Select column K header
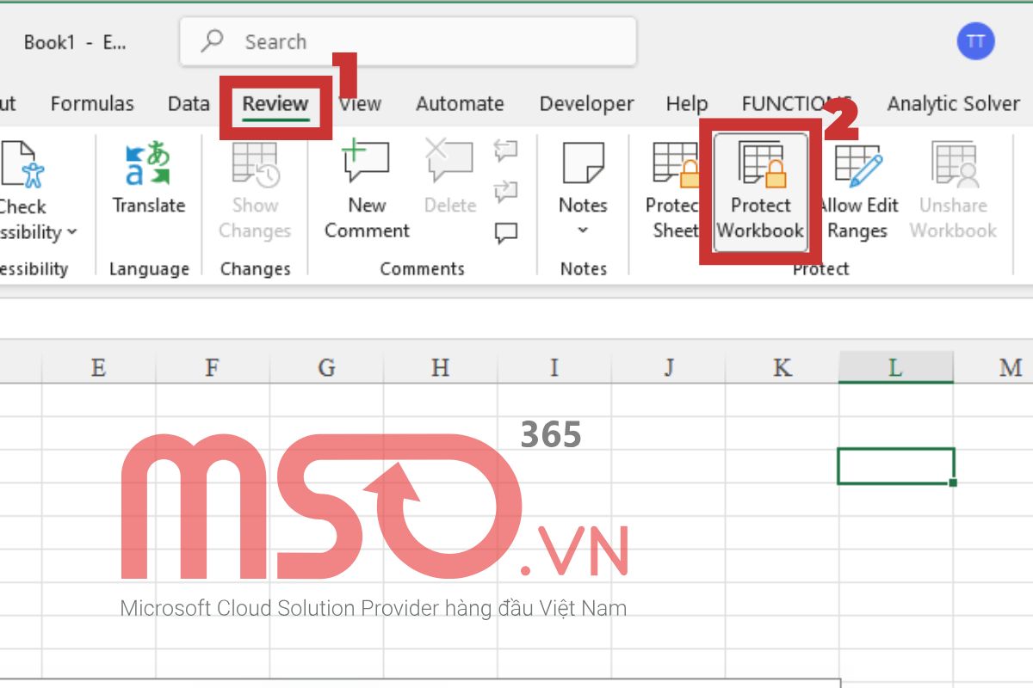Screen dimensions: 1033x688 pyautogui.click(x=782, y=368)
